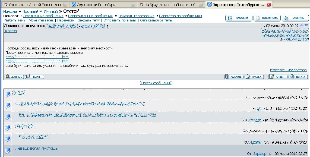Open the Начало breadcrumb link
Screen dimensions: 310x157
tap(10, 12)
